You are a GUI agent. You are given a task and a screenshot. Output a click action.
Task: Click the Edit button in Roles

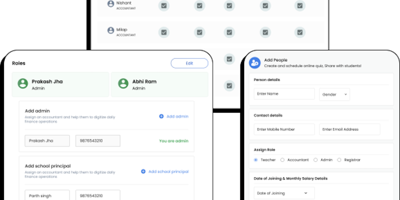pyautogui.click(x=189, y=63)
